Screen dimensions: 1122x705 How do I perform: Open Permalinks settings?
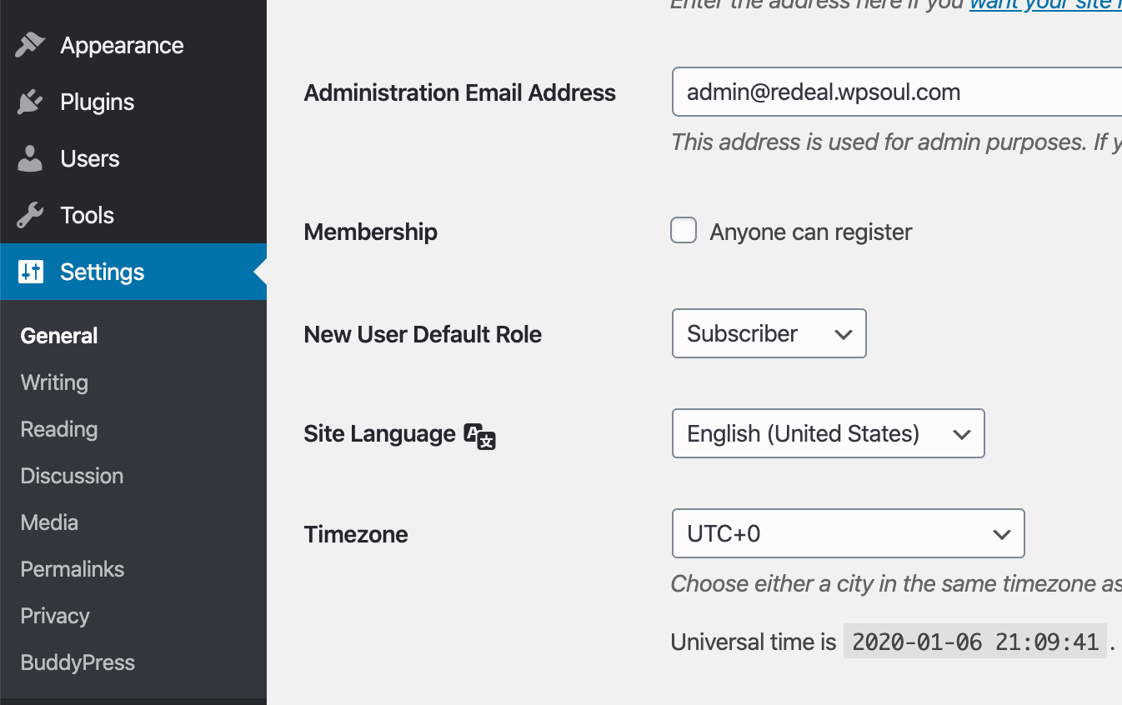tap(73, 569)
